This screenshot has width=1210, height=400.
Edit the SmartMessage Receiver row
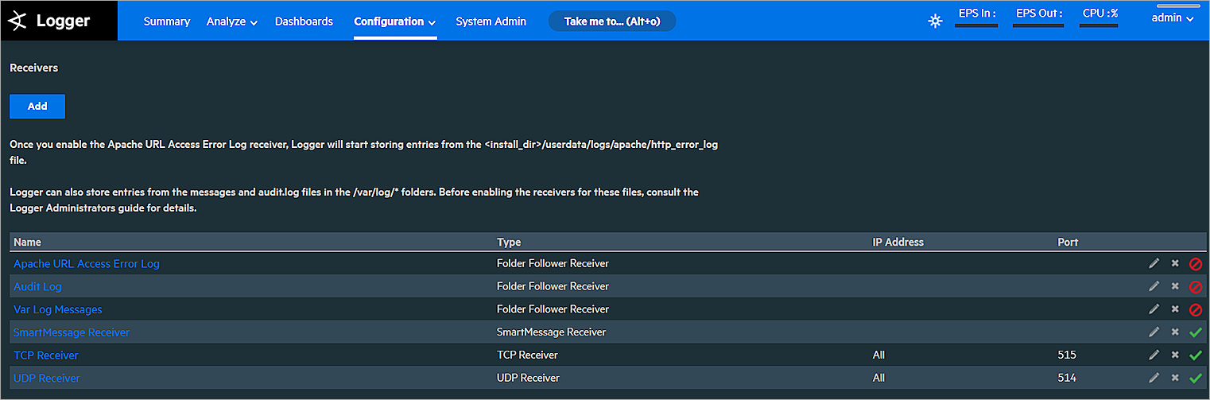click(1154, 332)
